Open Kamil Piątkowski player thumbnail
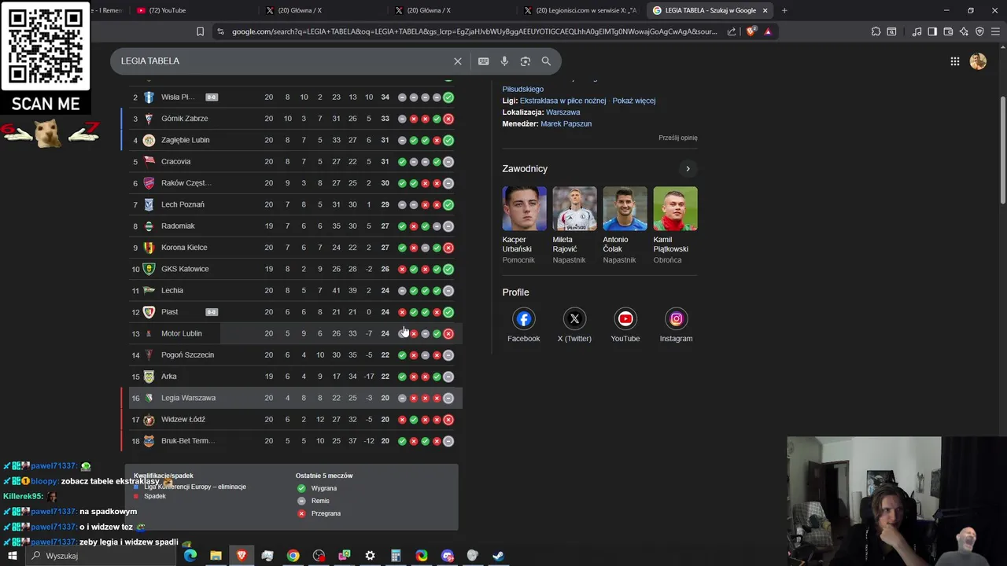The width and height of the screenshot is (1007, 566). click(x=675, y=208)
